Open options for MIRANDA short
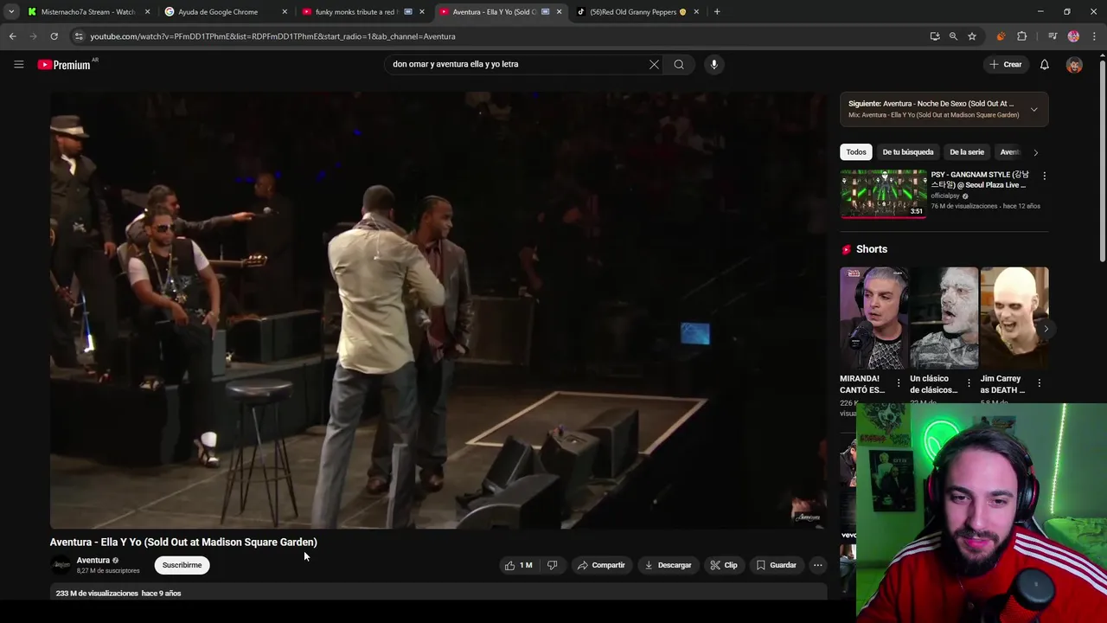This screenshot has width=1107, height=623. pyautogui.click(x=898, y=382)
